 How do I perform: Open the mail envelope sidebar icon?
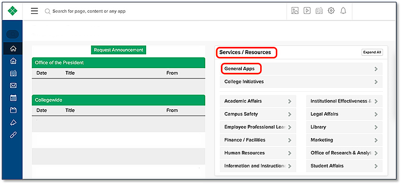coord(13,86)
